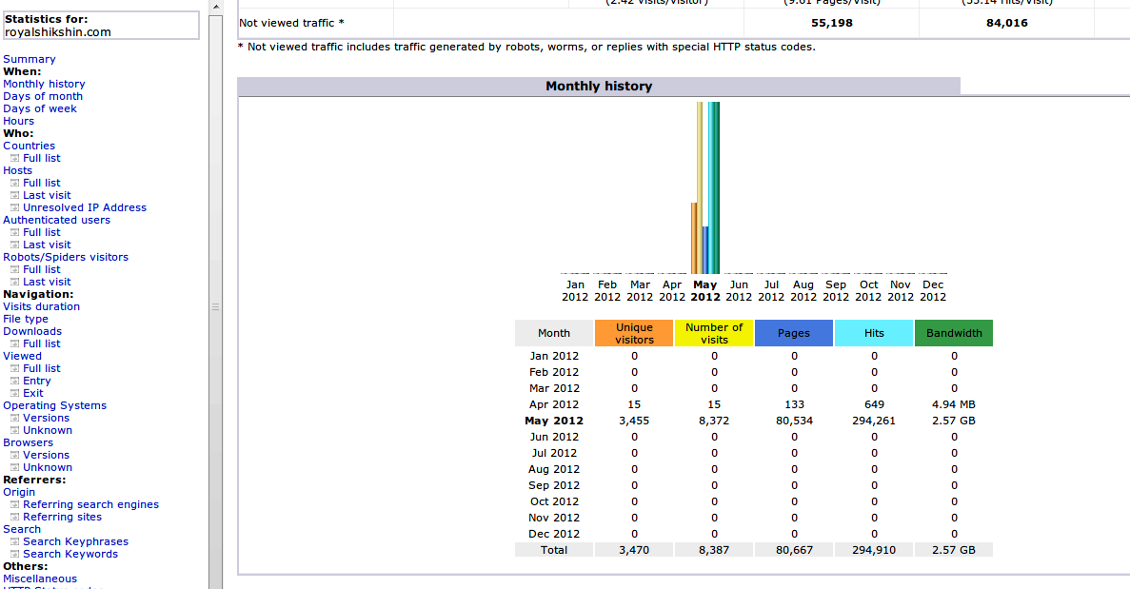The height and width of the screenshot is (589, 1130).
Task: Open the Referring sites link
Action: pyautogui.click(x=63, y=517)
